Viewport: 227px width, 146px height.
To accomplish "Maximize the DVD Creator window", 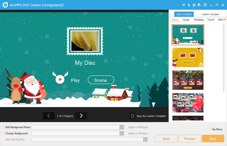I will click(x=217, y=5).
